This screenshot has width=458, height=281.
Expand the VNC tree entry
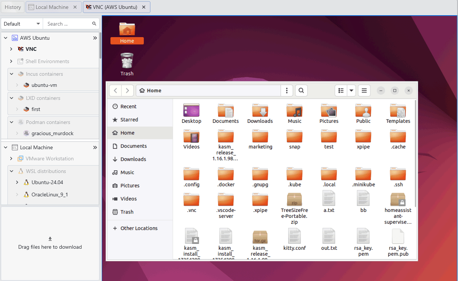(11, 49)
